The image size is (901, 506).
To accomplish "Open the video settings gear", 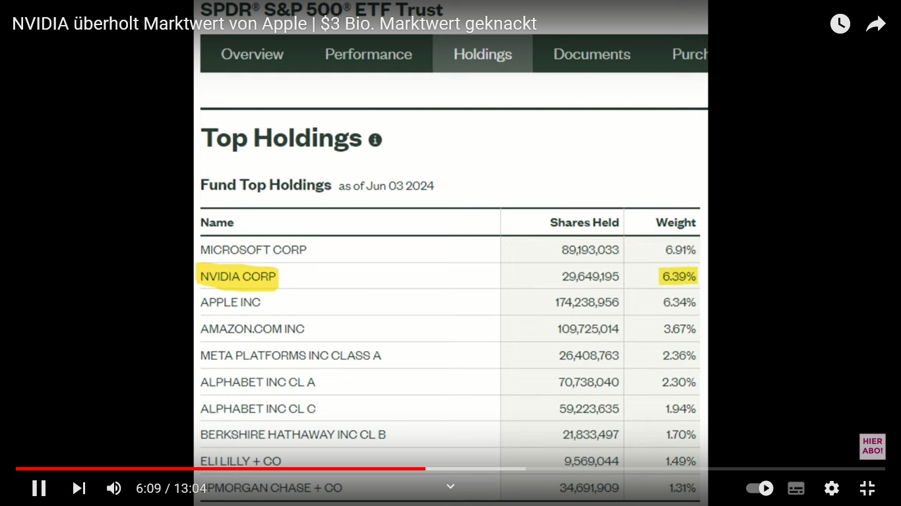I will point(832,488).
